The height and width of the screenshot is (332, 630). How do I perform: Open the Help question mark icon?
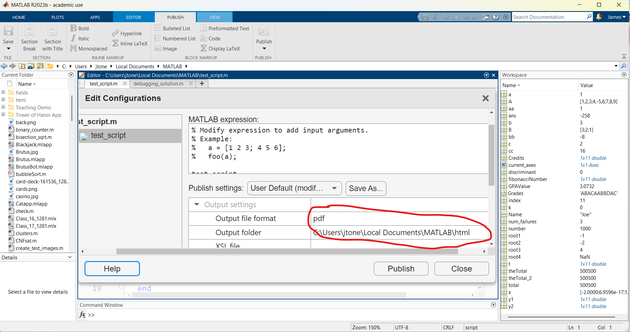(x=496, y=17)
